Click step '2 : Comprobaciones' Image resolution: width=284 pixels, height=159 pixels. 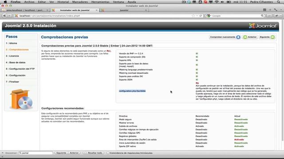pyautogui.click(x=17, y=49)
